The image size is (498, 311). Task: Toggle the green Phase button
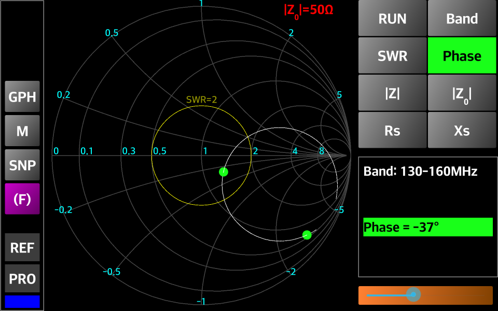(462, 55)
